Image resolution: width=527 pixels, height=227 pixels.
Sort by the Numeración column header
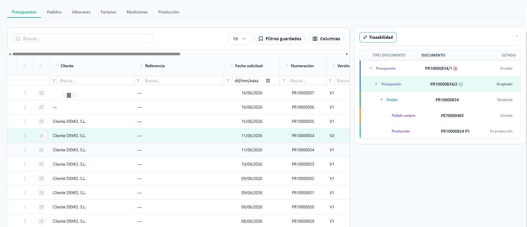pyautogui.click(x=302, y=66)
